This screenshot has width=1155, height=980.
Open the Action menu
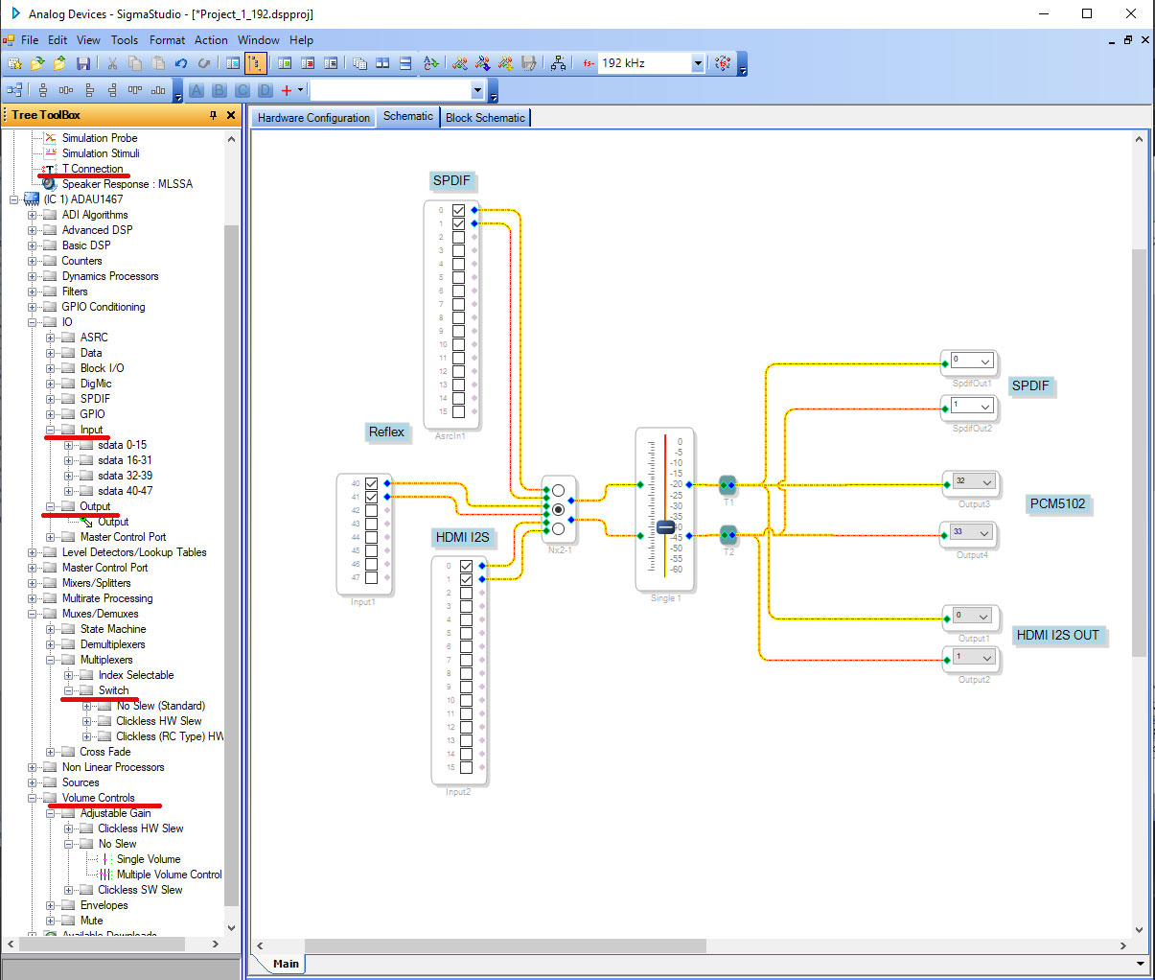tap(211, 40)
